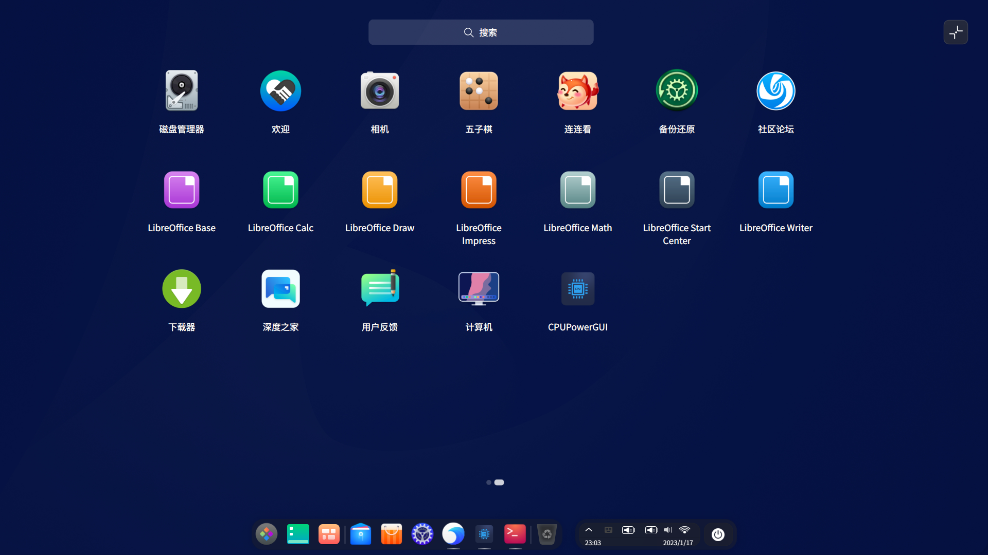Exit fullscreen launcher via top-right collapse button
The height and width of the screenshot is (555, 988).
click(956, 32)
